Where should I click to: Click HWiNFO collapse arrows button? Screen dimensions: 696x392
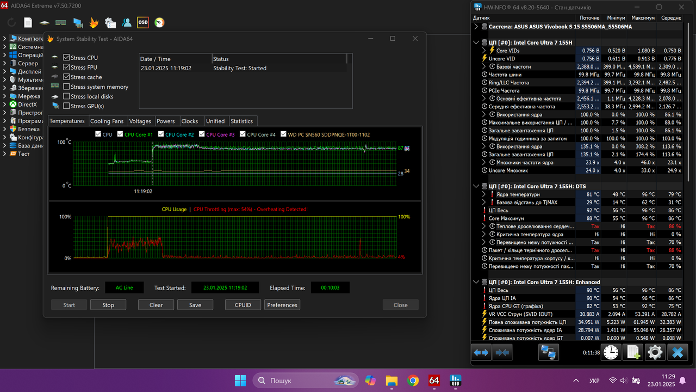[502, 353]
